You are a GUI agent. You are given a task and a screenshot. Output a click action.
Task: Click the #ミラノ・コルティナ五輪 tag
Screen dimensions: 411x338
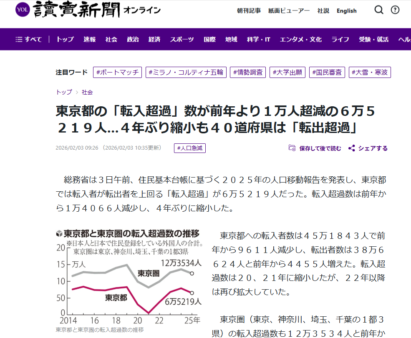(186, 73)
